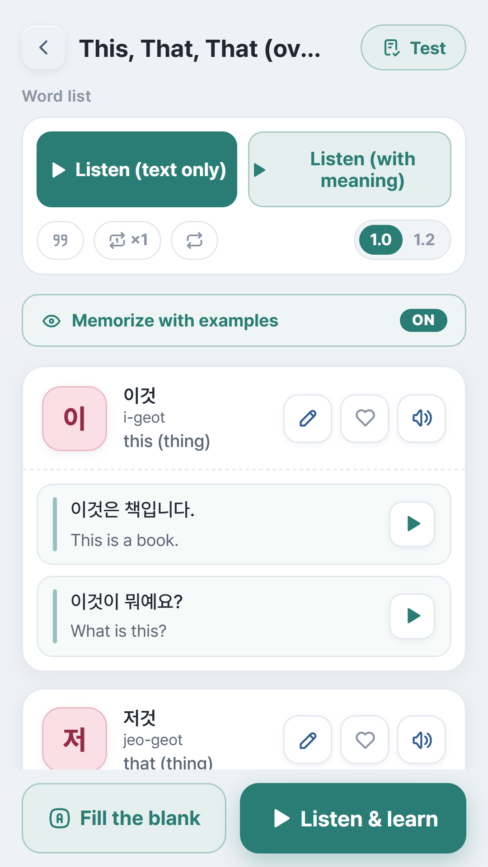Open the Test button

(413, 47)
